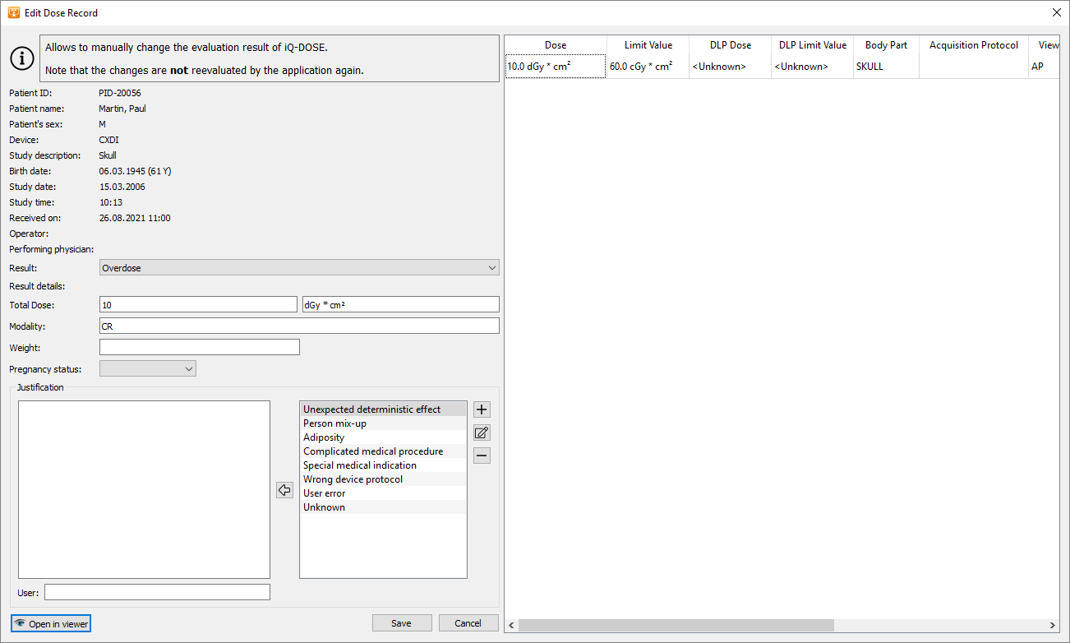This screenshot has width=1070, height=643.
Task: Click the Dose column header
Action: tap(556, 46)
